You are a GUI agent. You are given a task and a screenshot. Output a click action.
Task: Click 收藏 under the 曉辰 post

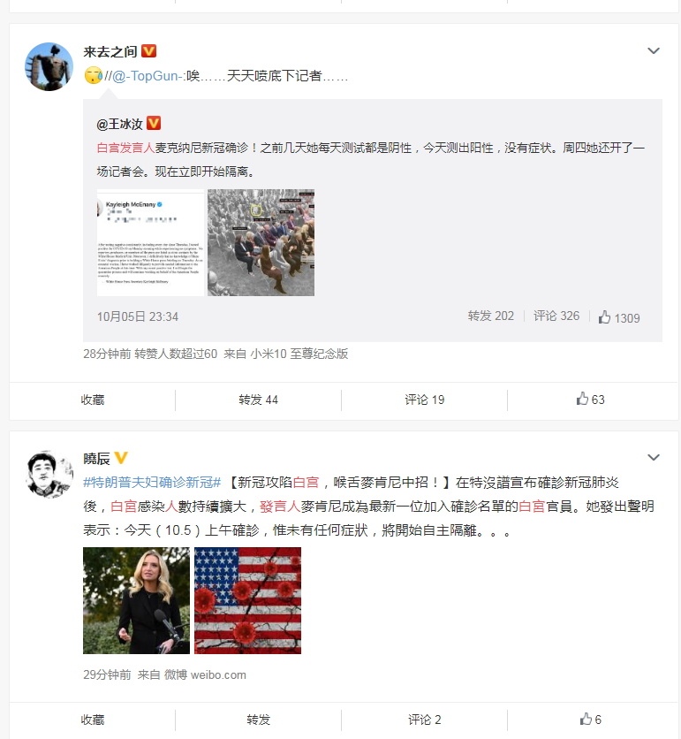click(93, 720)
